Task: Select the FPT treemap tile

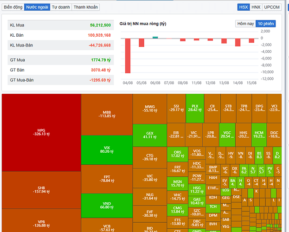Action: (x=107, y=179)
